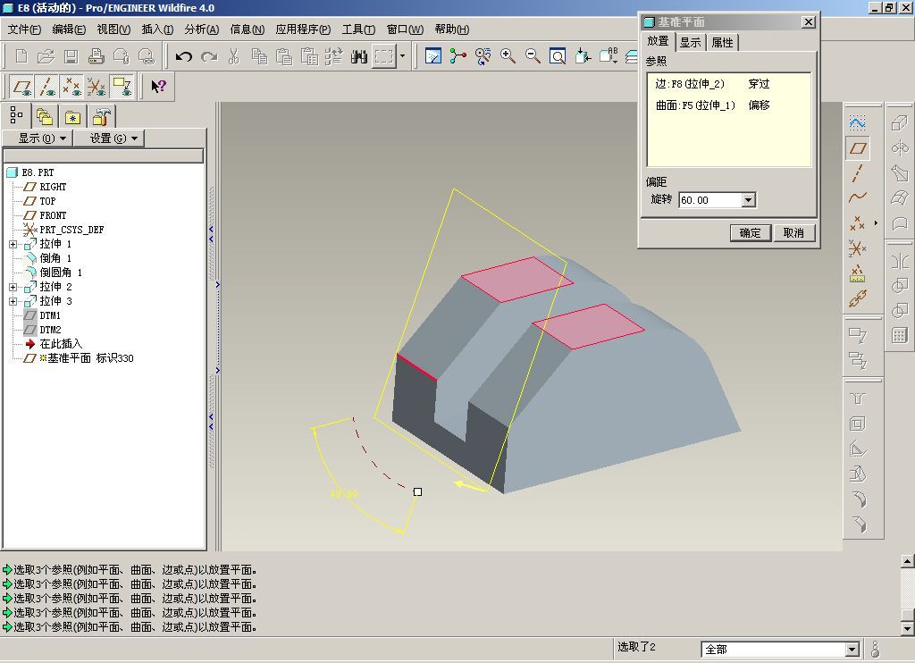Toggle annotation element display
This screenshot has width=915, height=663.
[122, 87]
